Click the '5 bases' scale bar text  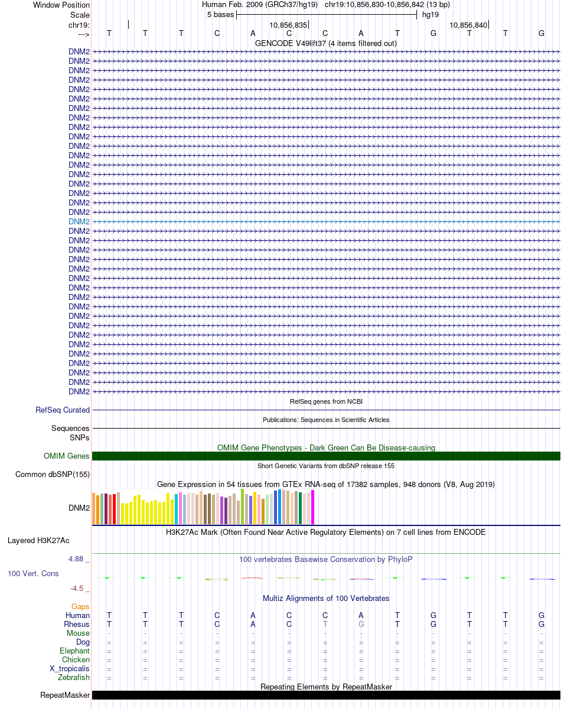pyautogui.click(x=220, y=14)
